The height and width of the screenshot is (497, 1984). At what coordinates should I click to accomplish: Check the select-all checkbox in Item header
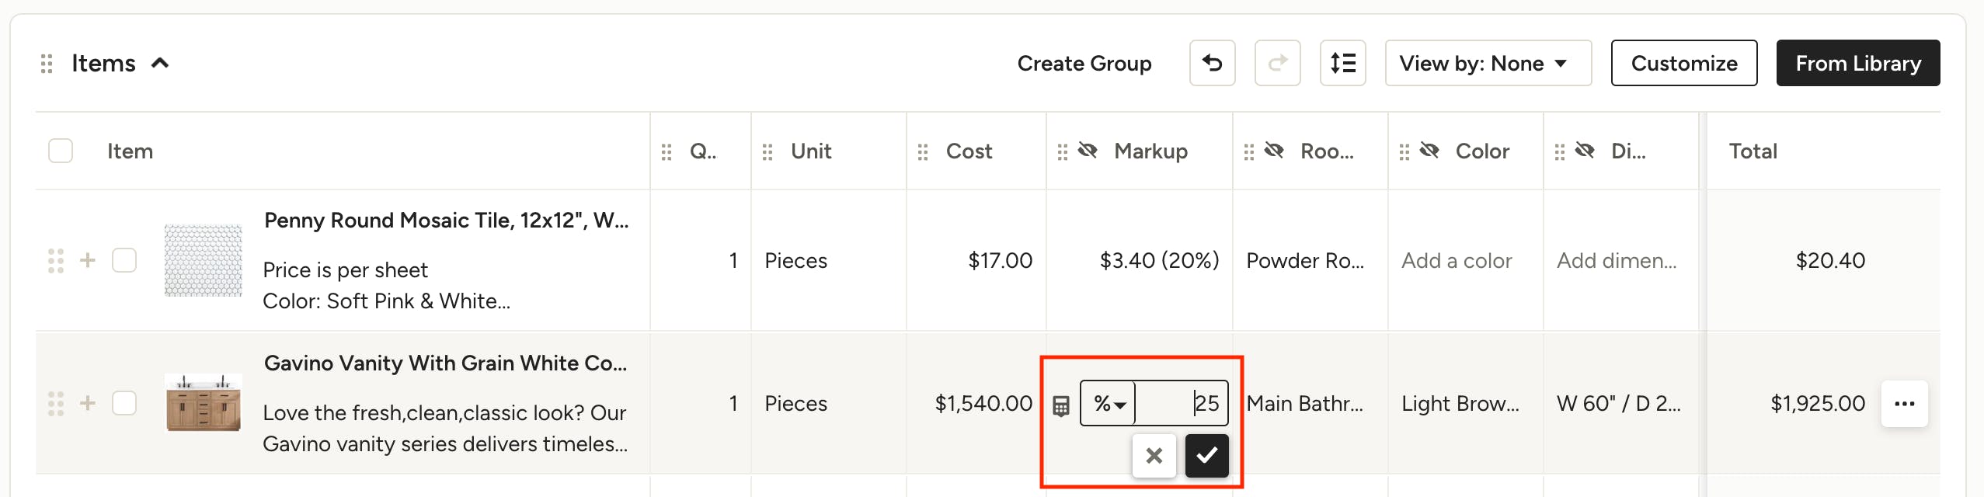tap(61, 151)
